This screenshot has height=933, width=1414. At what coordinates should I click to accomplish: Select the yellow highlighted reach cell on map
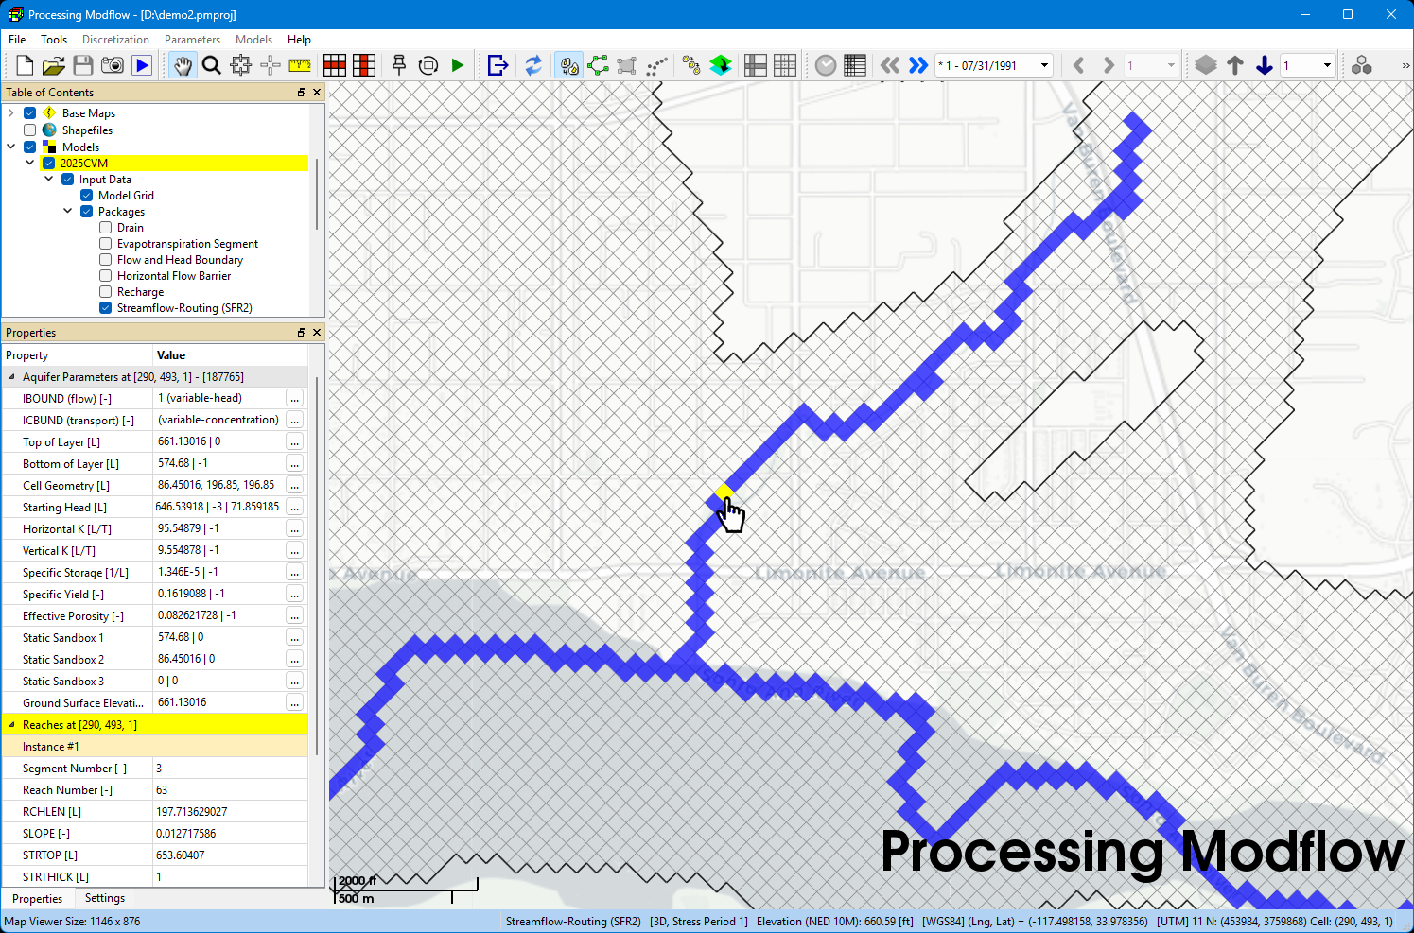point(724,491)
